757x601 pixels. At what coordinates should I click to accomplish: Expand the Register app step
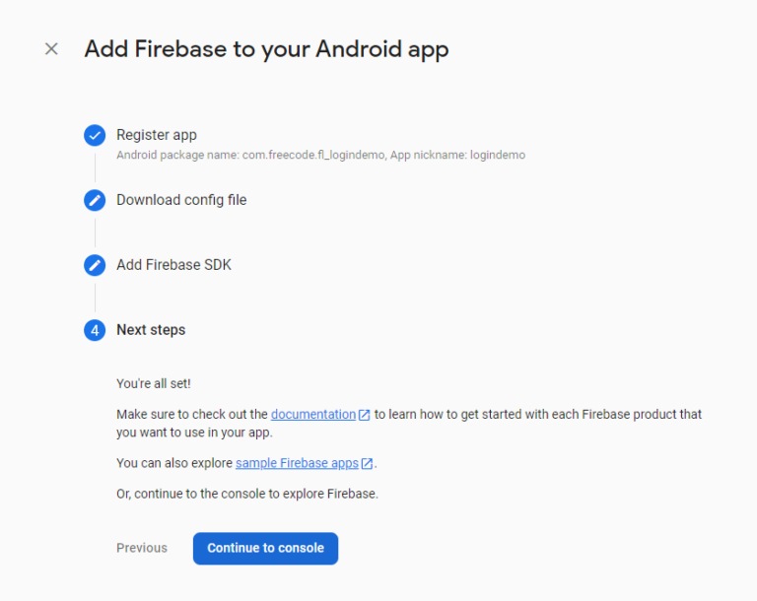157,135
